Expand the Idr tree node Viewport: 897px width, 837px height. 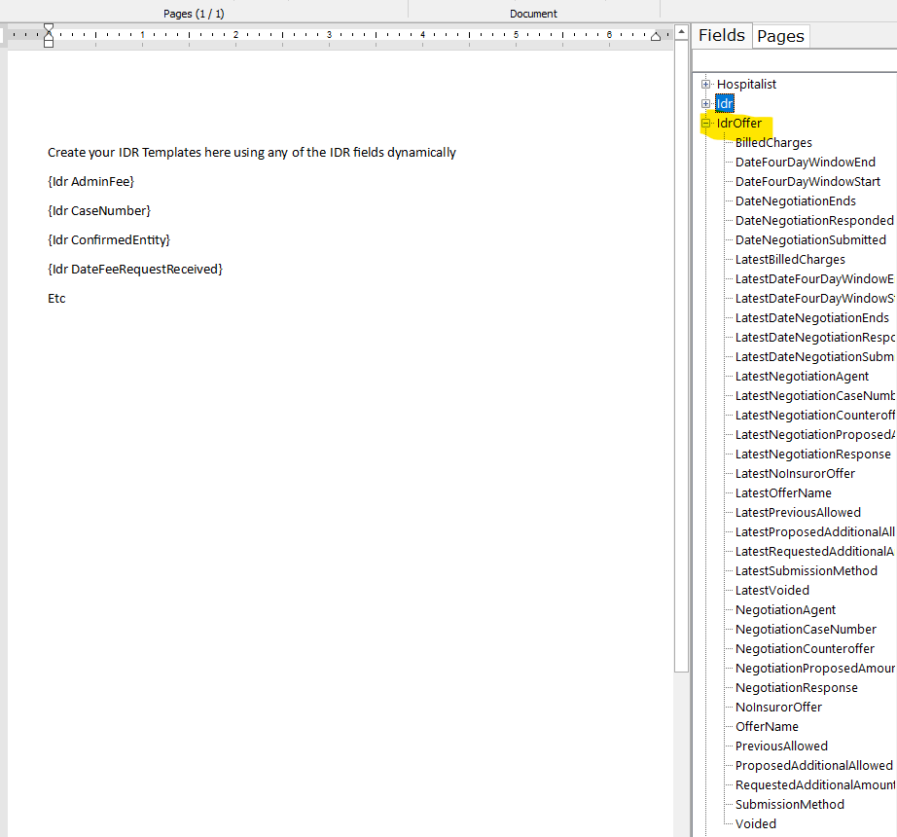[x=706, y=104]
